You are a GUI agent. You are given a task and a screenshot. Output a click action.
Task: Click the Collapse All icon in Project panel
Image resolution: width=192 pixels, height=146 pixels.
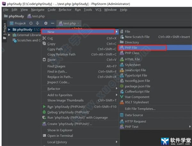pyautogui.click(x=37, y=23)
